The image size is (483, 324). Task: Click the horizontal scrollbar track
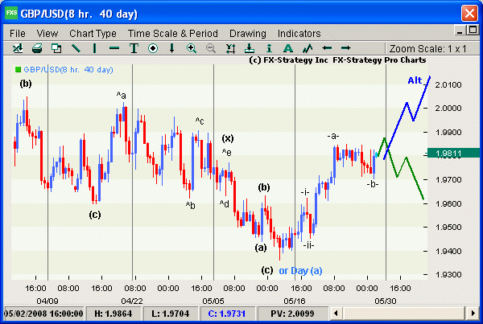pos(404,314)
